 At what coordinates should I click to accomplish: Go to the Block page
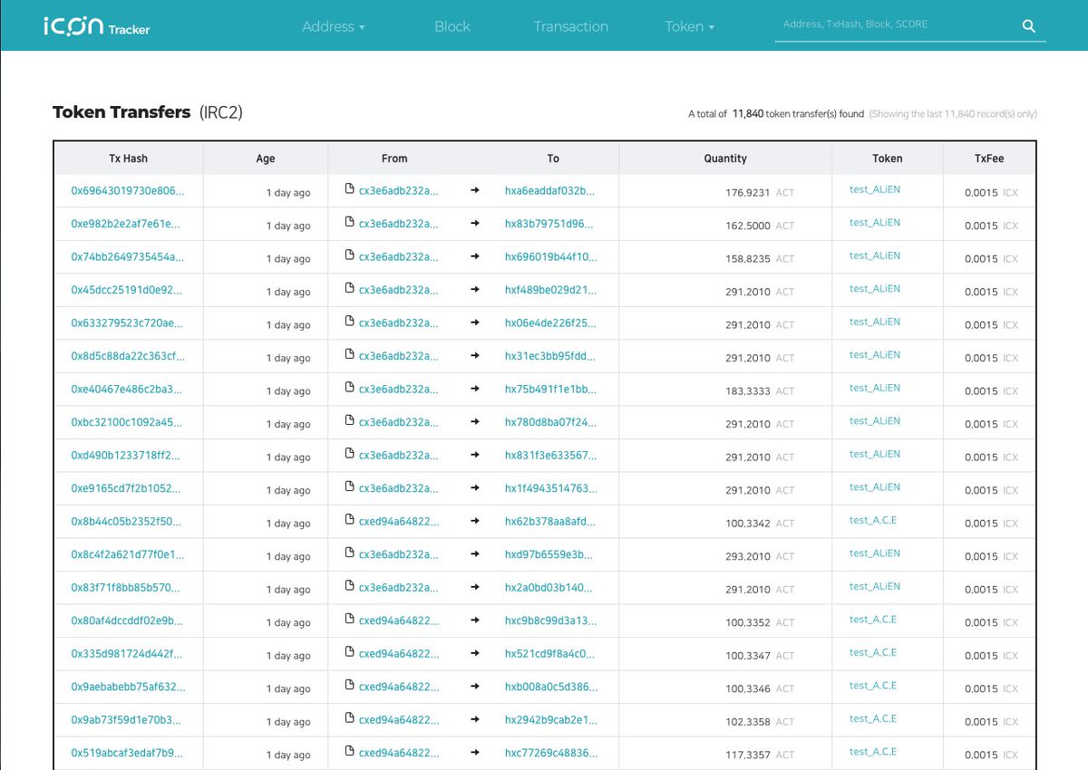pos(452,26)
